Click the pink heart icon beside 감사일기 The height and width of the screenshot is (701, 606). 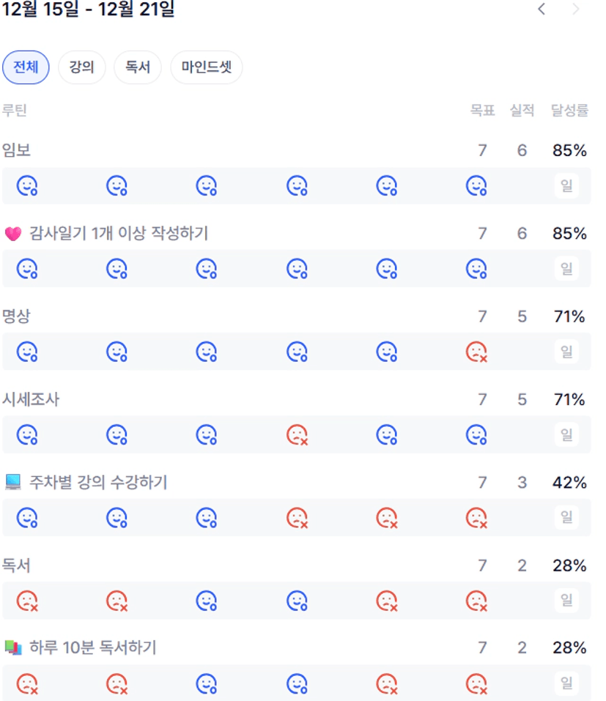point(13,234)
